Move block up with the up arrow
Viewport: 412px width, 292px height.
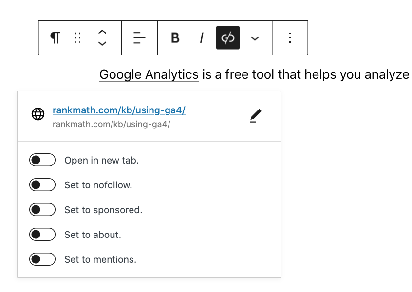(102, 32)
